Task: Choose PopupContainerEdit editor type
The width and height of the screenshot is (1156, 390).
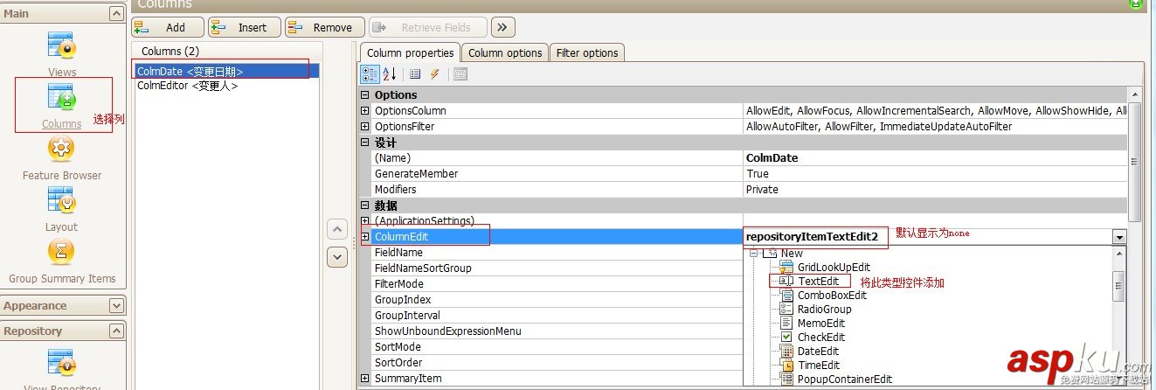Action: point(844,379)
